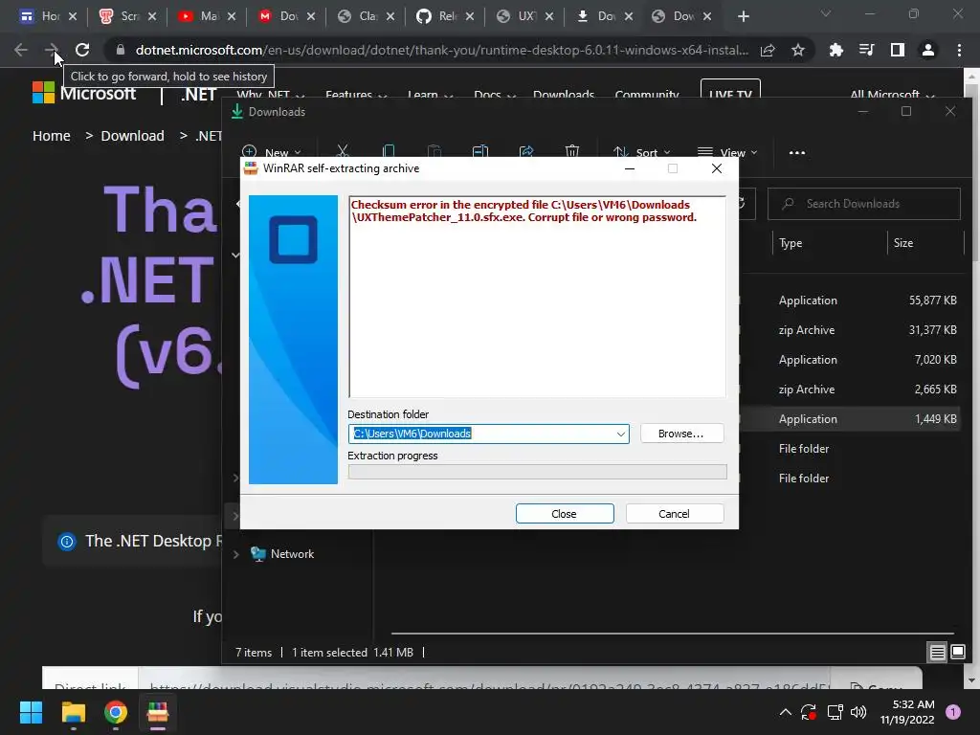Click the New button in Downloads Explorer
The width and height of the screenshot is (980, 735).
271,152
